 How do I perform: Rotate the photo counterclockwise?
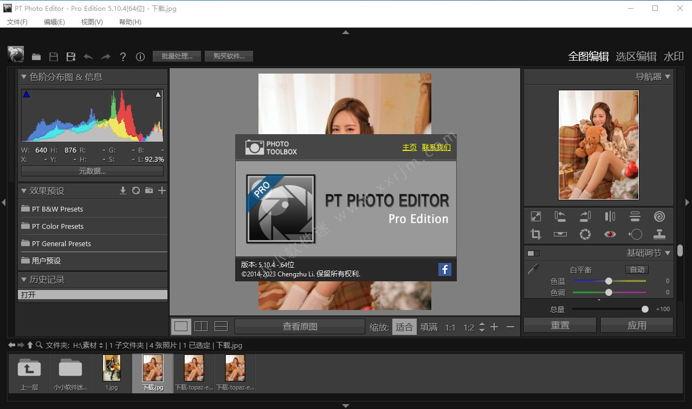pos(560,216)
